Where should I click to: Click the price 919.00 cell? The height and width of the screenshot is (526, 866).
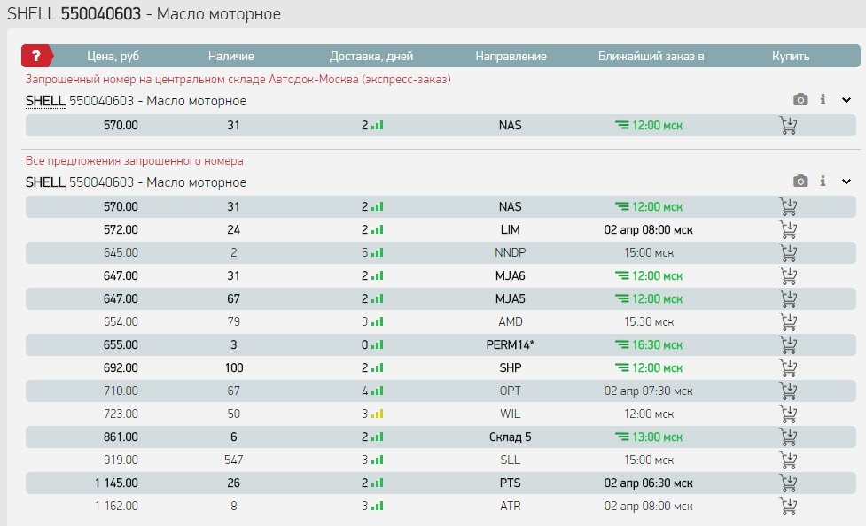click(x=121, y=460)
